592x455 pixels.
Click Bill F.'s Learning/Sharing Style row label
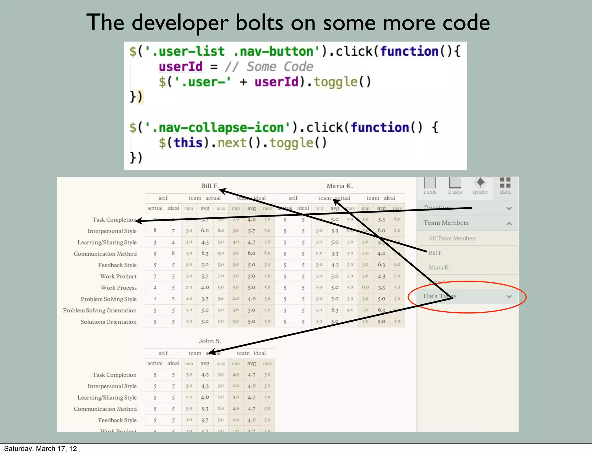pyautogui.click(x=107, y=243)
